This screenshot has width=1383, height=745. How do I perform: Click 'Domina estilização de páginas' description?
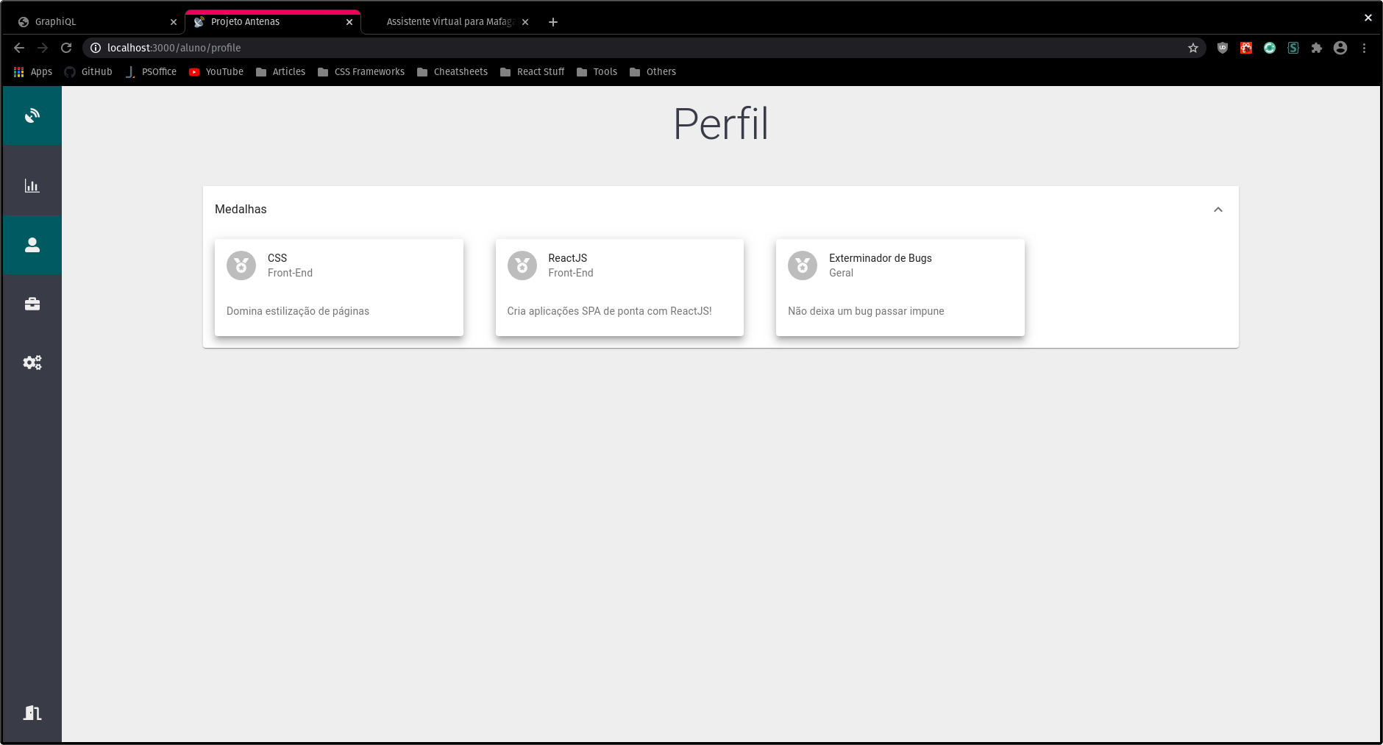(298, 311)
